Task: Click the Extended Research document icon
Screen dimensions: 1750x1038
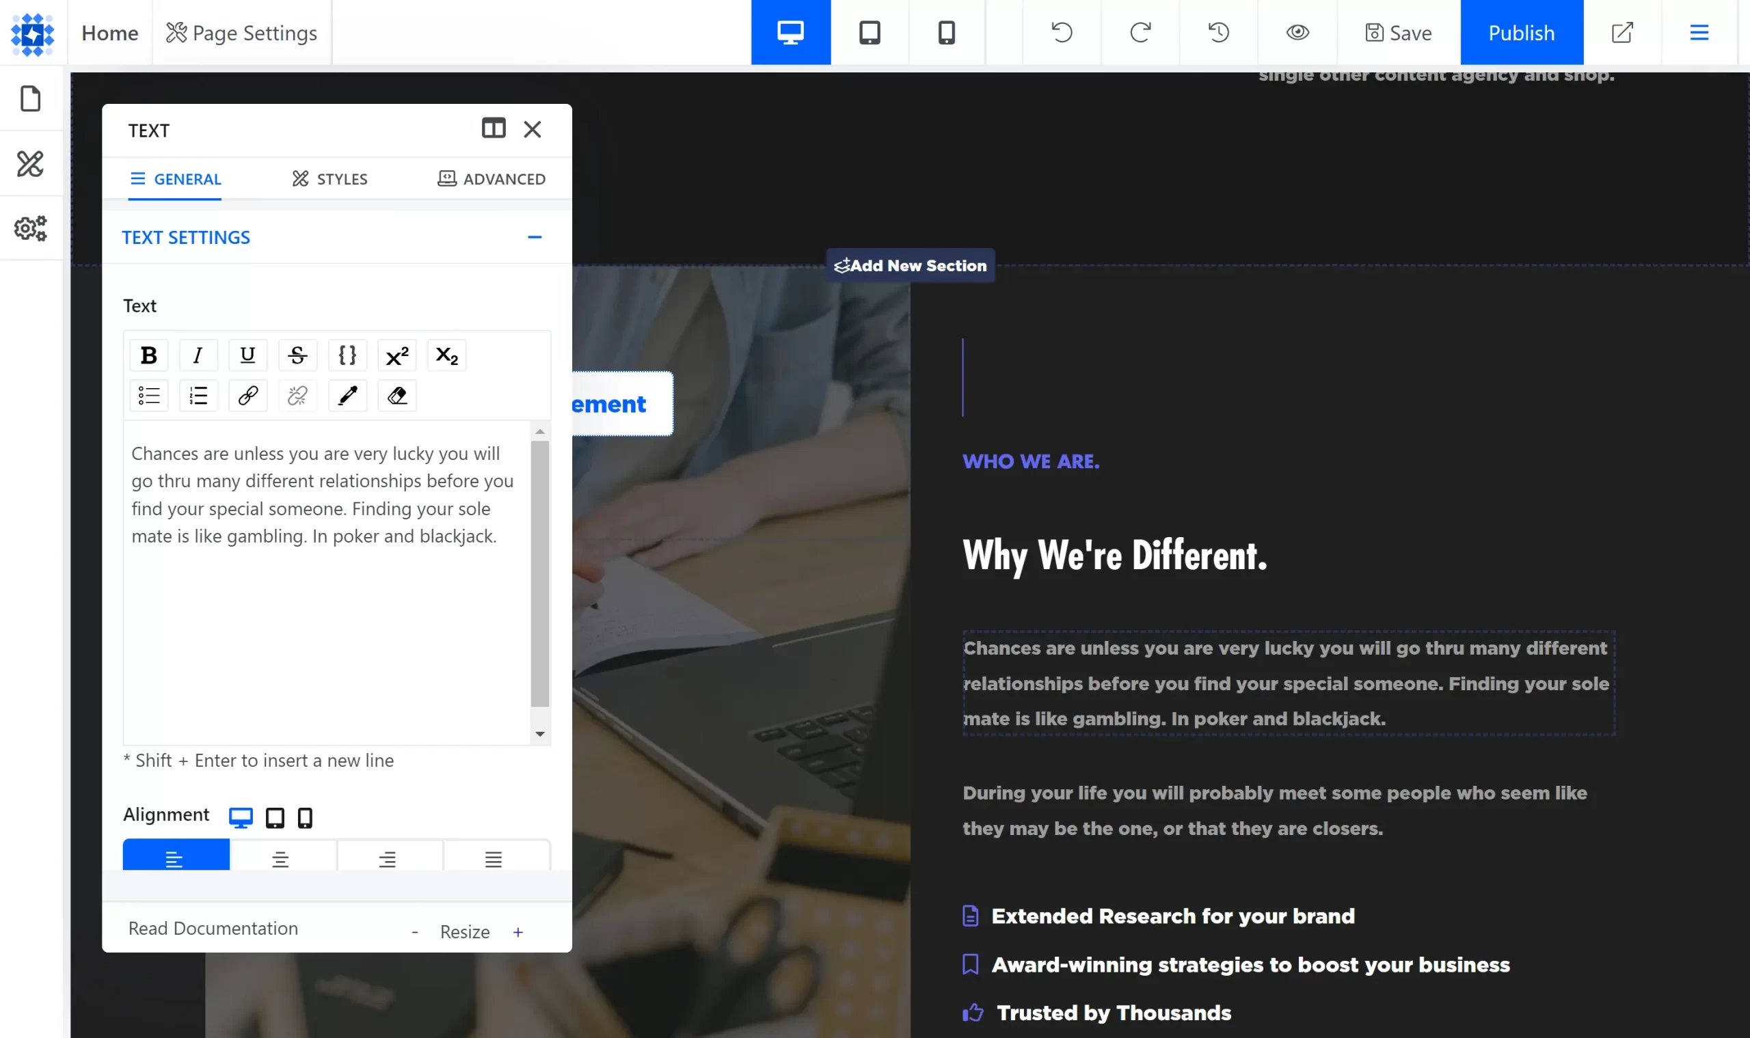Action: [971, 916]
